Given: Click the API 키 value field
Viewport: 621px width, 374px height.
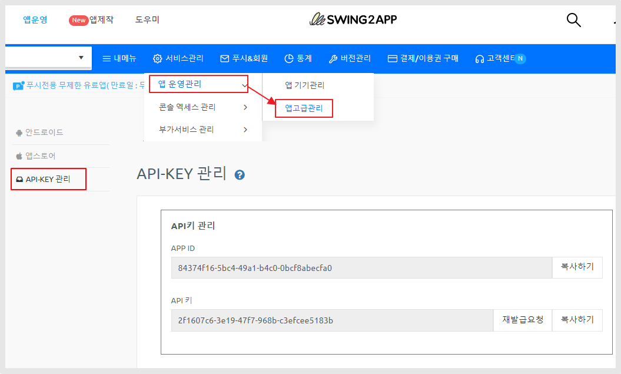Looking at the screenshot, I should 333,320.
